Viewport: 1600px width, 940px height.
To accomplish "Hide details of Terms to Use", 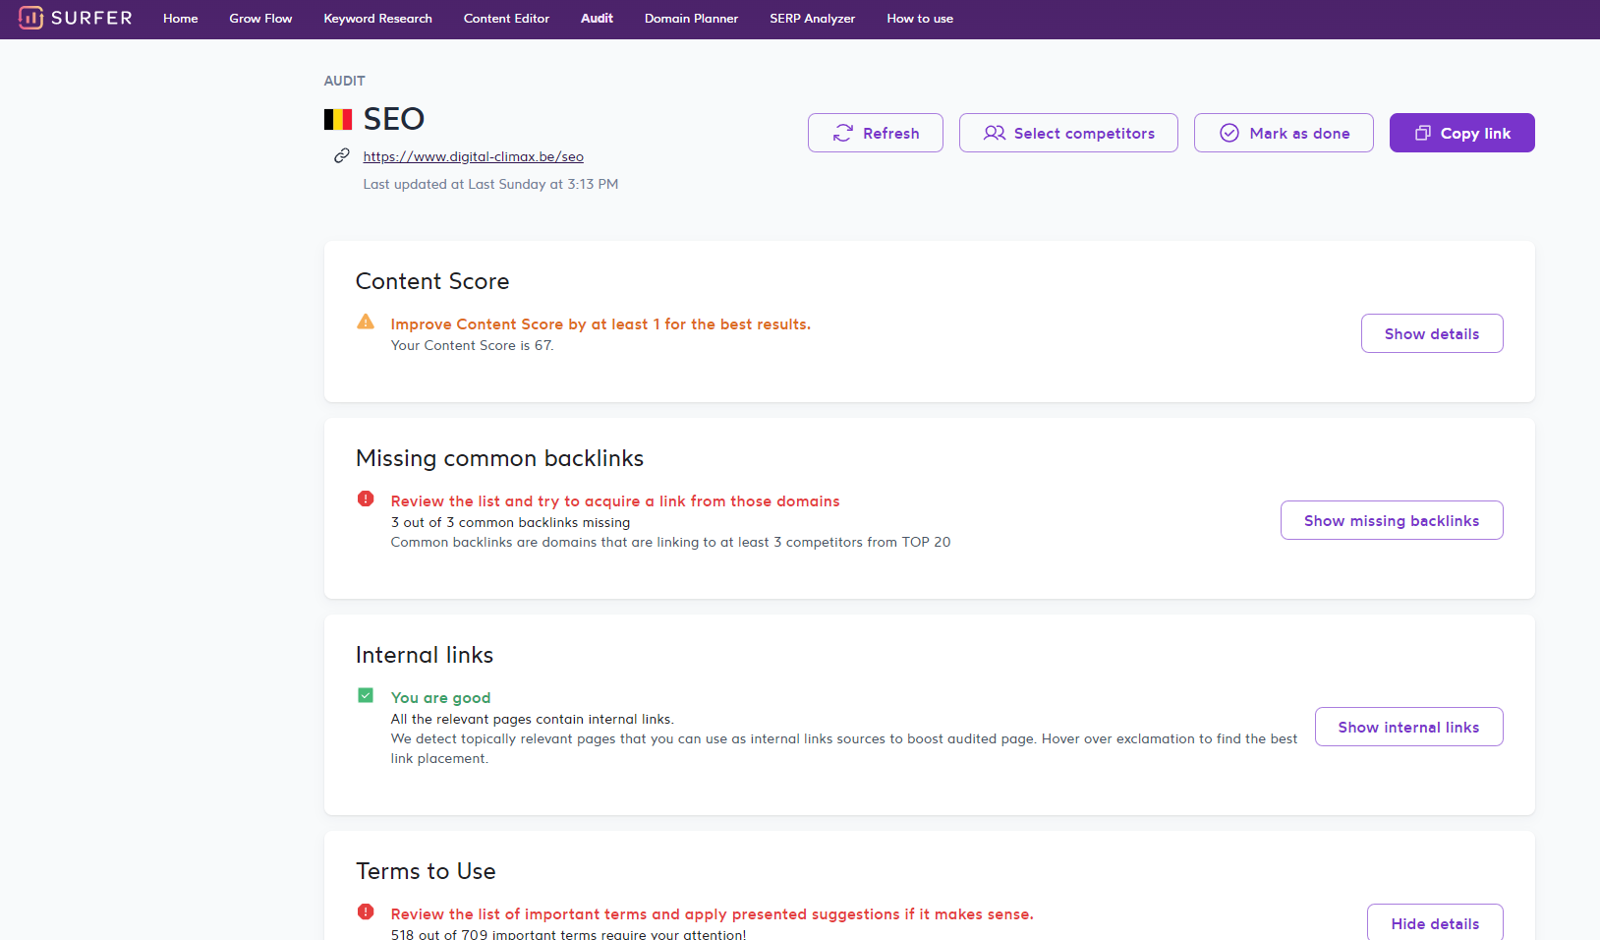I will [x=1435, y=922].
